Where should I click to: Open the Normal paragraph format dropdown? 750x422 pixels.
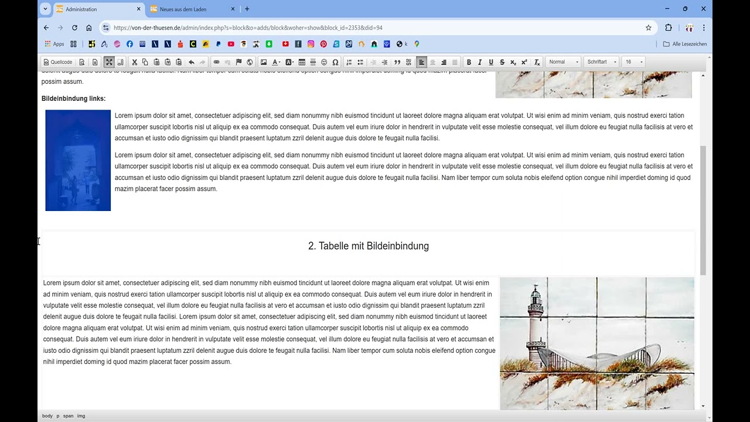[563, 62]
